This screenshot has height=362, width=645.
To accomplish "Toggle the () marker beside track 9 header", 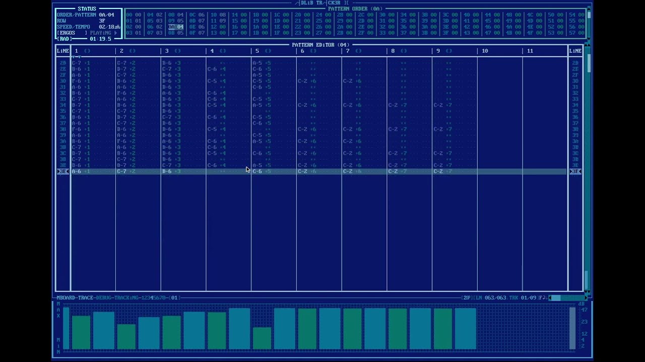I will [449, 51].
